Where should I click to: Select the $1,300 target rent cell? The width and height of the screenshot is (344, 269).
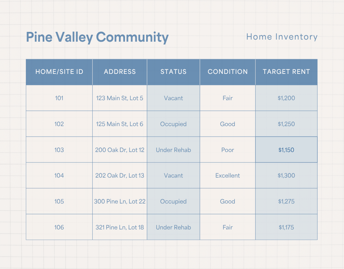pos(286,176)
